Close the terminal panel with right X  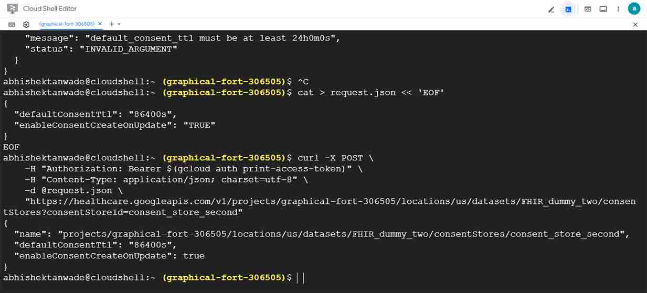[635, 25]
